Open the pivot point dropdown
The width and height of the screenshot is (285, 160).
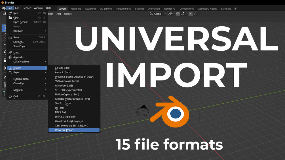pyautogui.click(x=171, y=14)
